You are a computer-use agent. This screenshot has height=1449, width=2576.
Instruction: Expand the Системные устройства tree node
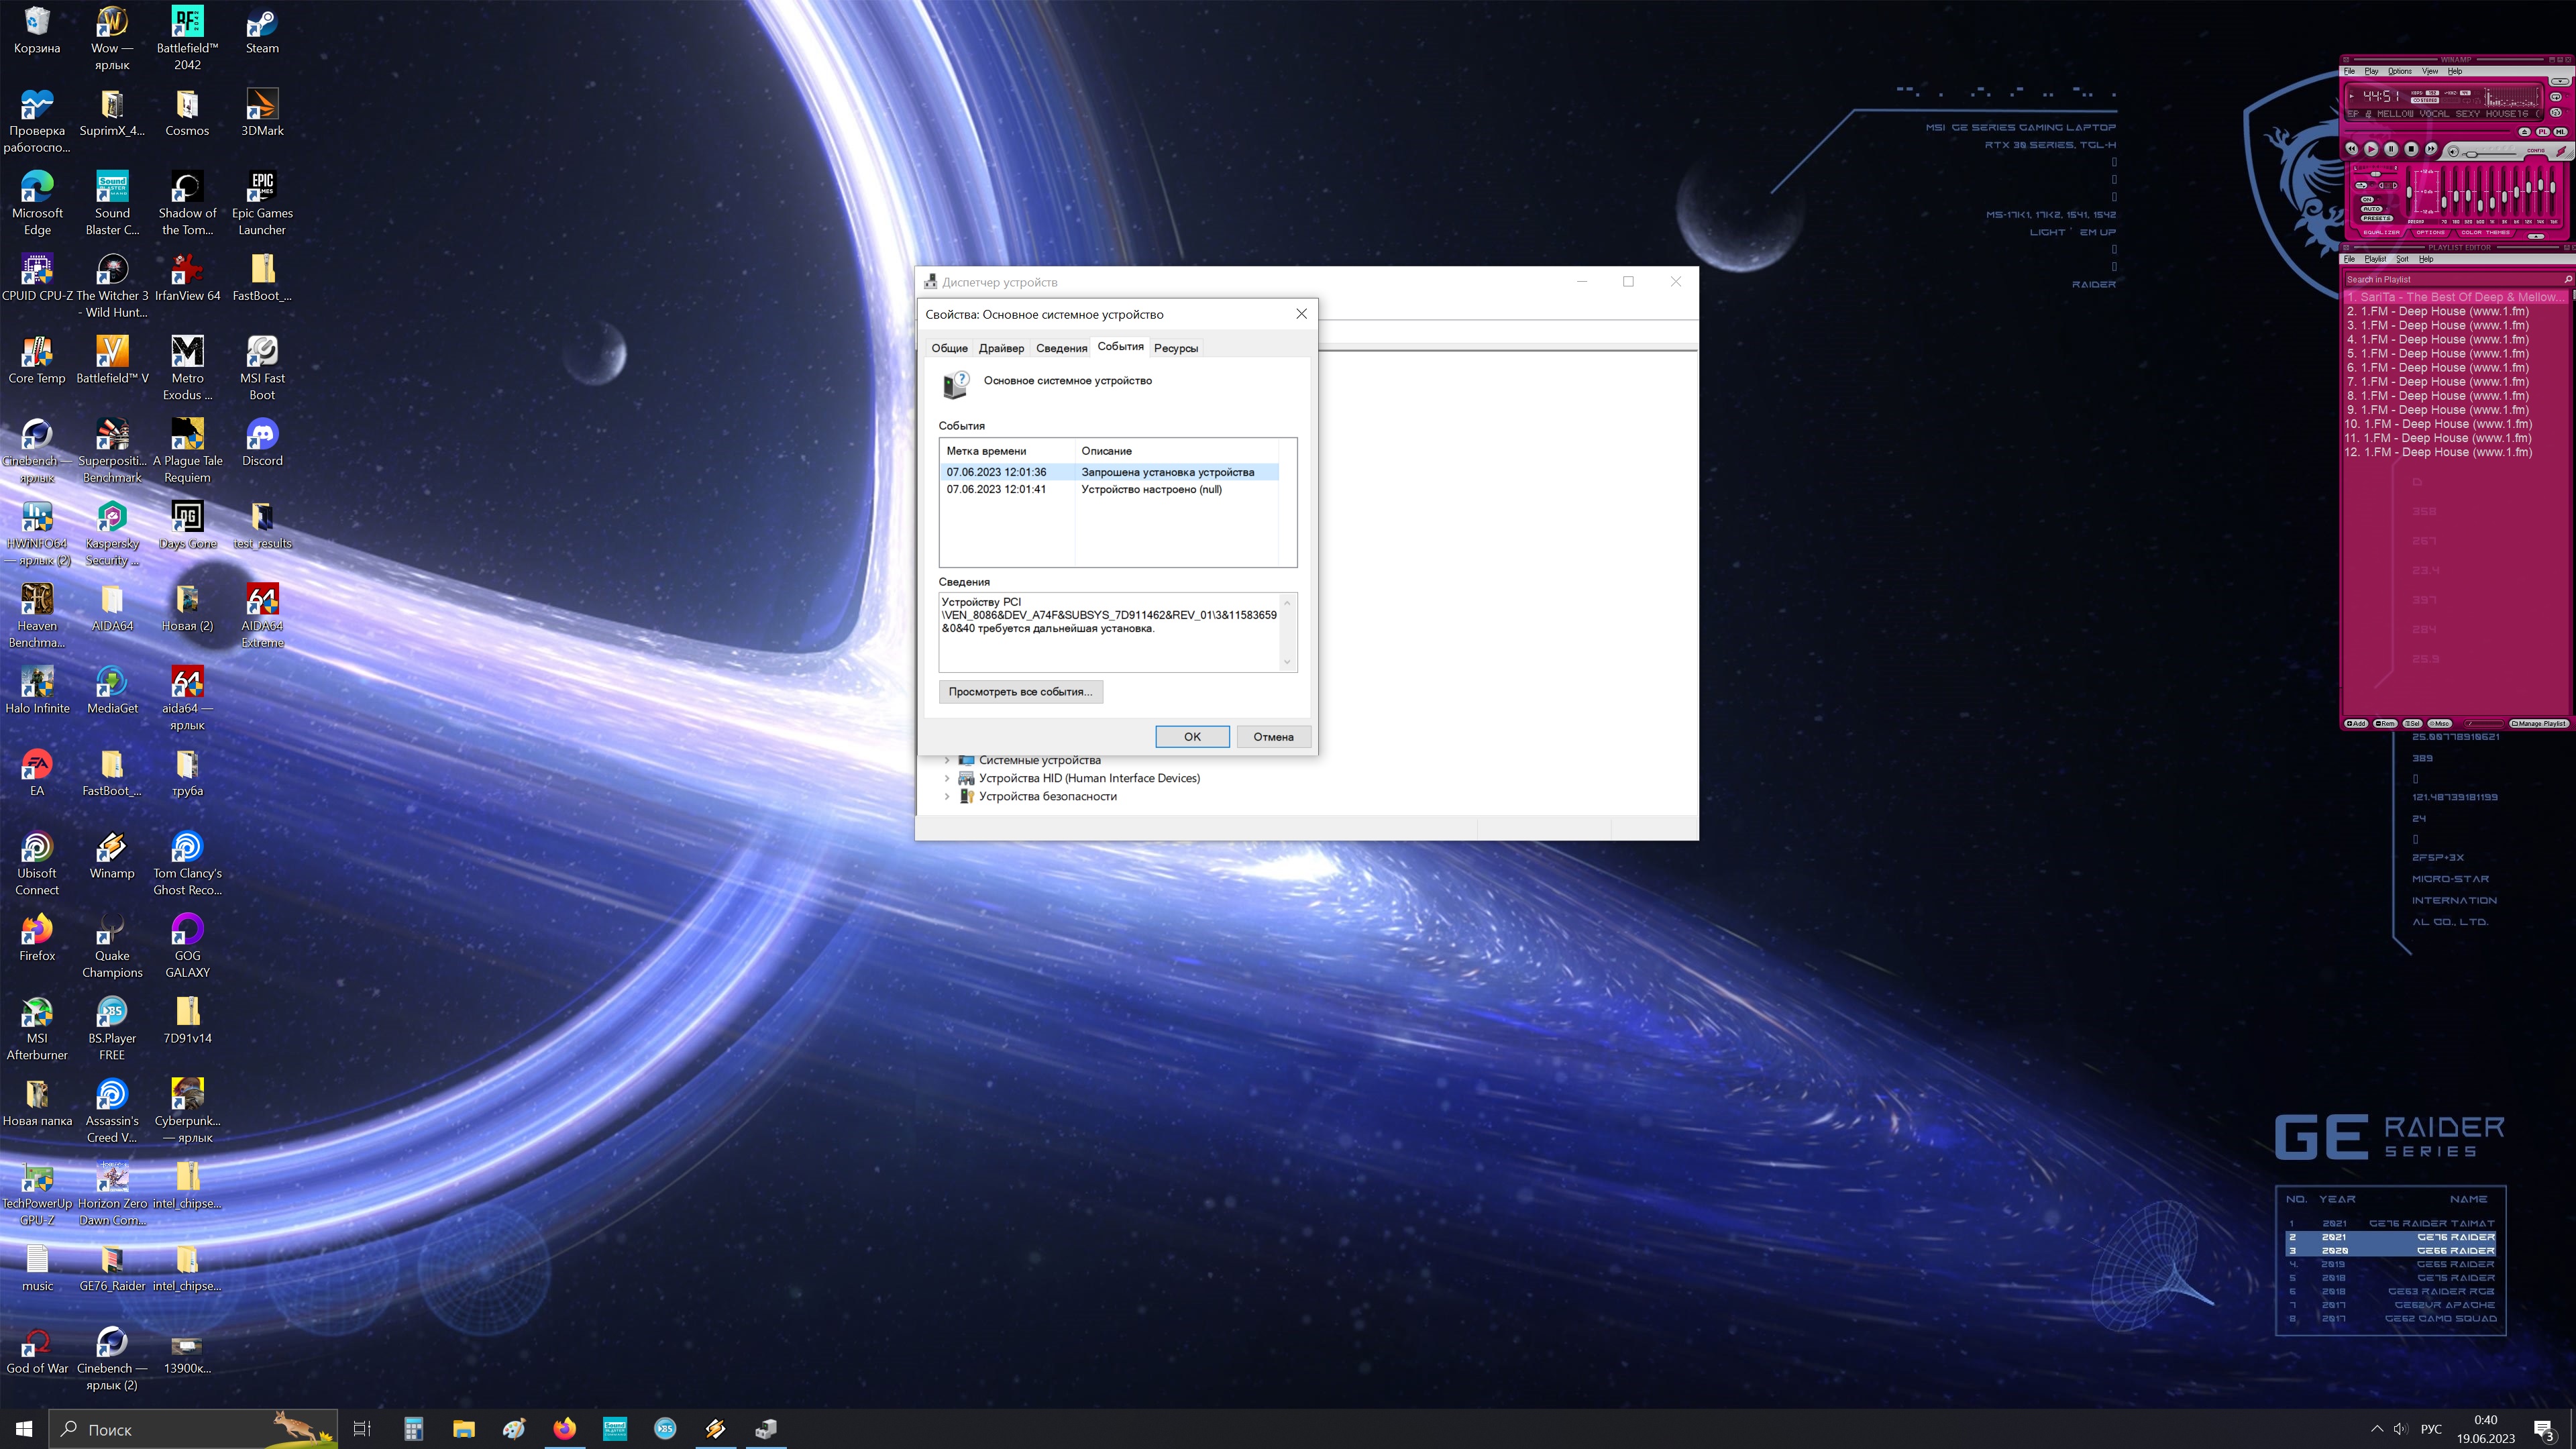tap(947, 760)
